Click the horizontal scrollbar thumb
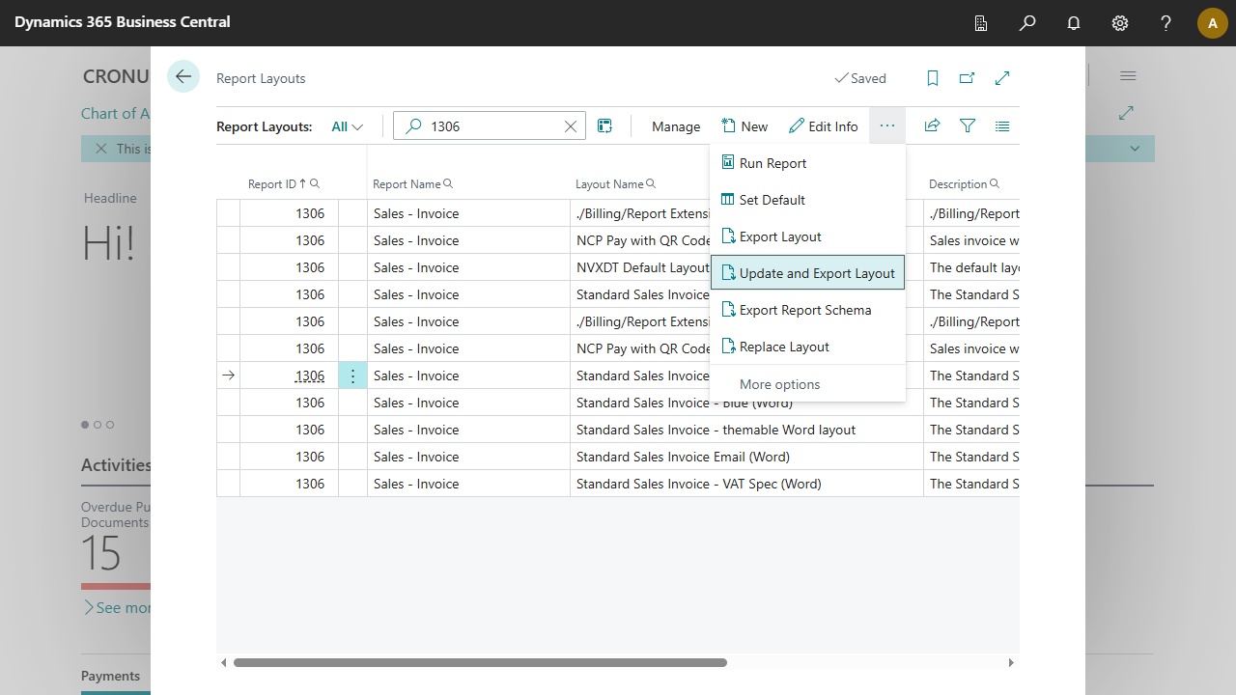 pos(480,663)
